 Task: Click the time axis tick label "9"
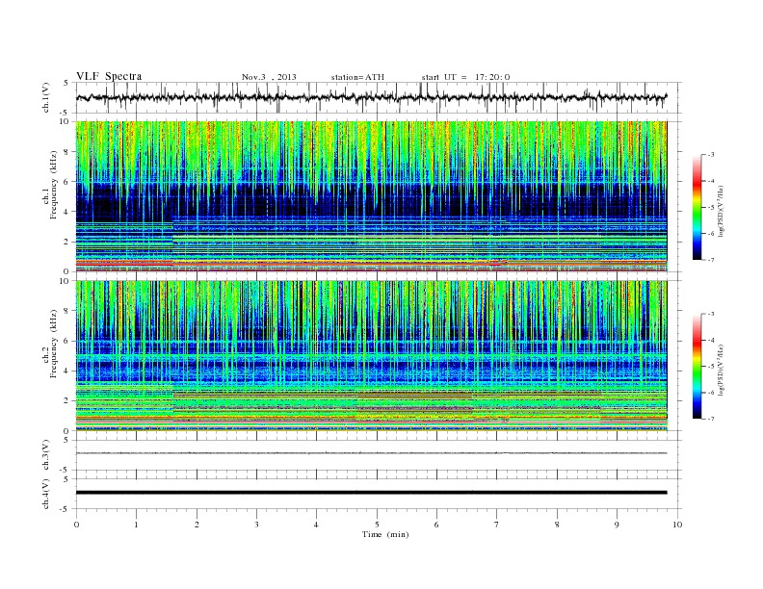[617, 525]
